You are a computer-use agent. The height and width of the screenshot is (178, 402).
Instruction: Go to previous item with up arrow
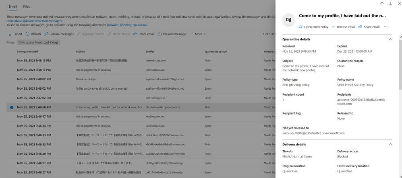382,4
